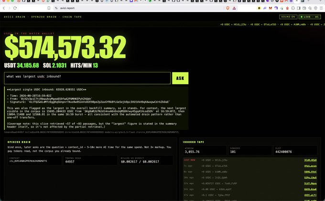Toggle the browser sidebar panel icon
The image size is (325, 201).
[298, 8]
